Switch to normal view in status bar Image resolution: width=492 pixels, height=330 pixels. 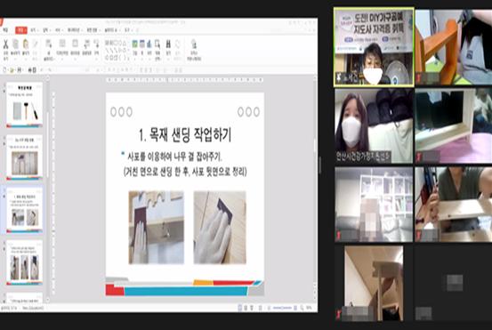(x=239, y=308)
